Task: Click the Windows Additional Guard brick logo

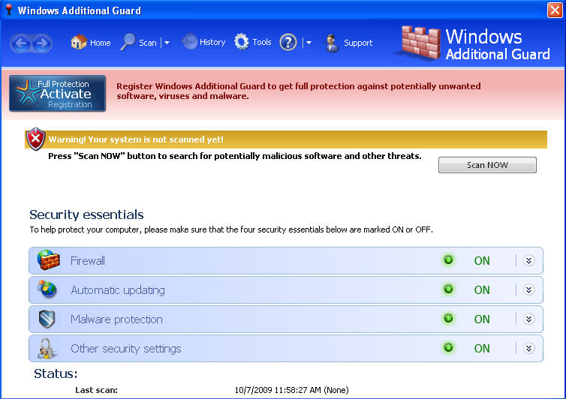Action: point(421,43)
